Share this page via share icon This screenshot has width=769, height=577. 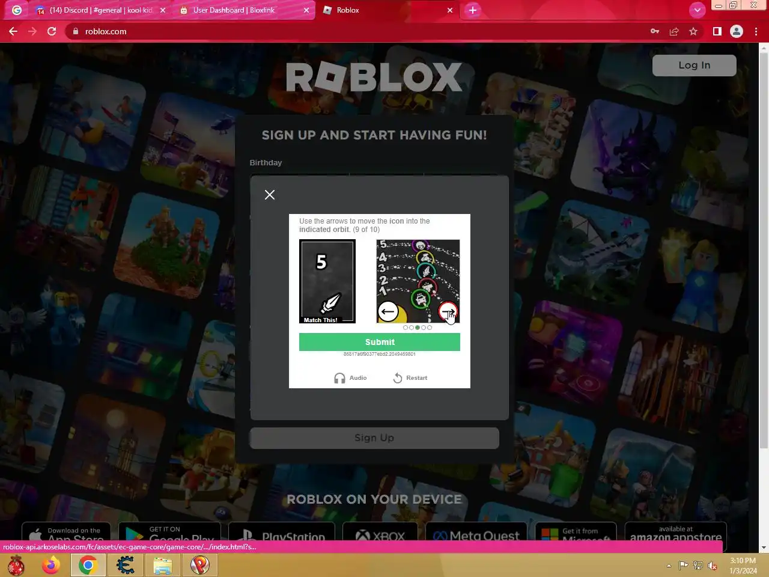(x=674, y=31)
